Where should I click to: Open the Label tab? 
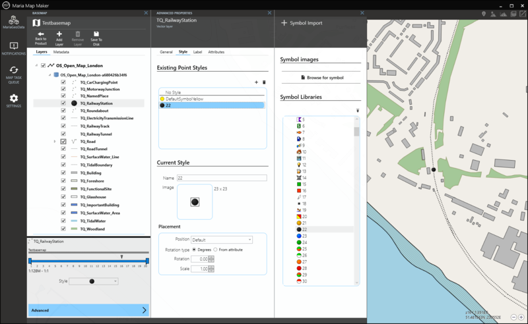pyautogui.click(x=197, y=52)
